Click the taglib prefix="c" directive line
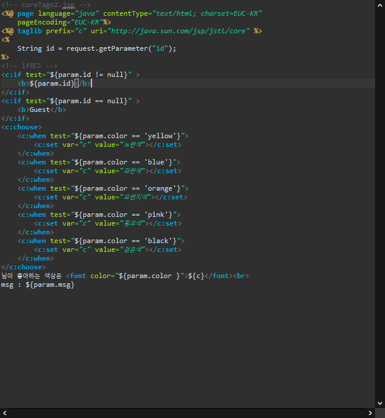Image resolution: width=385 pixels, height=418 pixels. coord(132,31)
